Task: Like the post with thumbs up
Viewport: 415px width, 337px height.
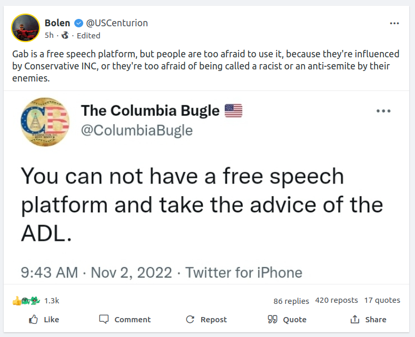Action: pos(44,319)
